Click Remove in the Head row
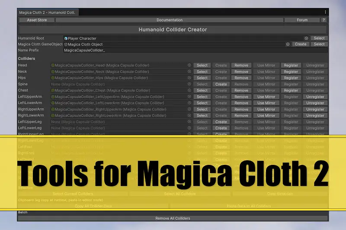 [241, 65]
